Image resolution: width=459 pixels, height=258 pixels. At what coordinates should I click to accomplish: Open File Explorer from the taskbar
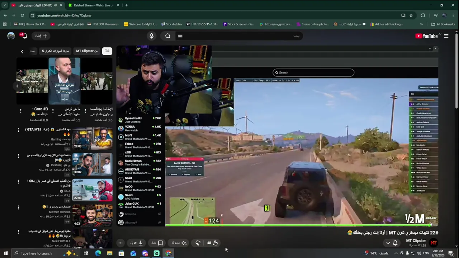[x=110, y=253]
